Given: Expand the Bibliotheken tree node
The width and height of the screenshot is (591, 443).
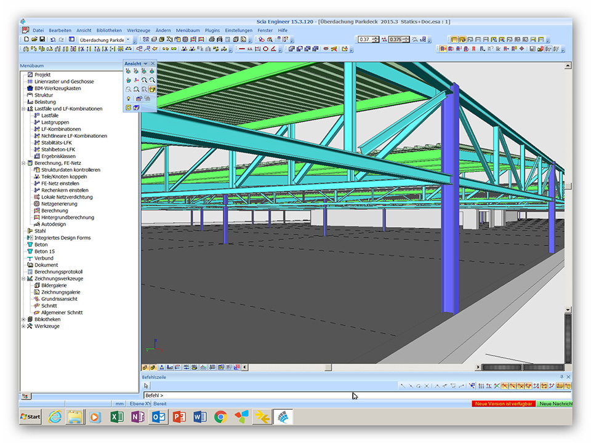Looking at the screenshot, I should 23,319.
